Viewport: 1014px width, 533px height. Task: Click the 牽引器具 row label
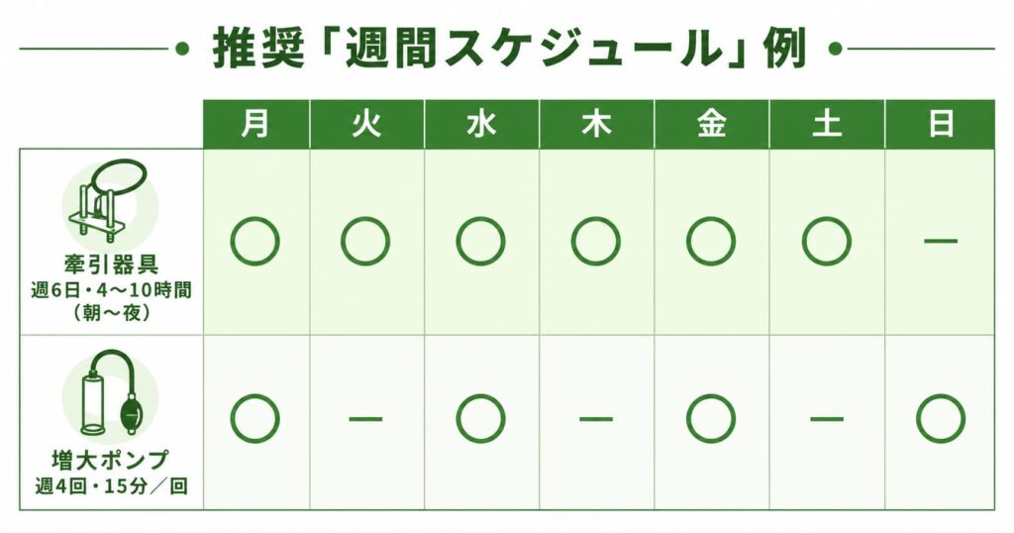coord(111,265)
